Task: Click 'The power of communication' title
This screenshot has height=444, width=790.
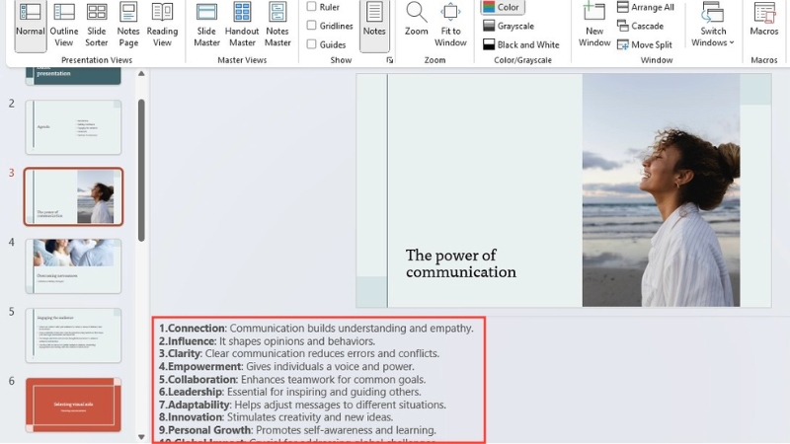Action: [460, 263]
